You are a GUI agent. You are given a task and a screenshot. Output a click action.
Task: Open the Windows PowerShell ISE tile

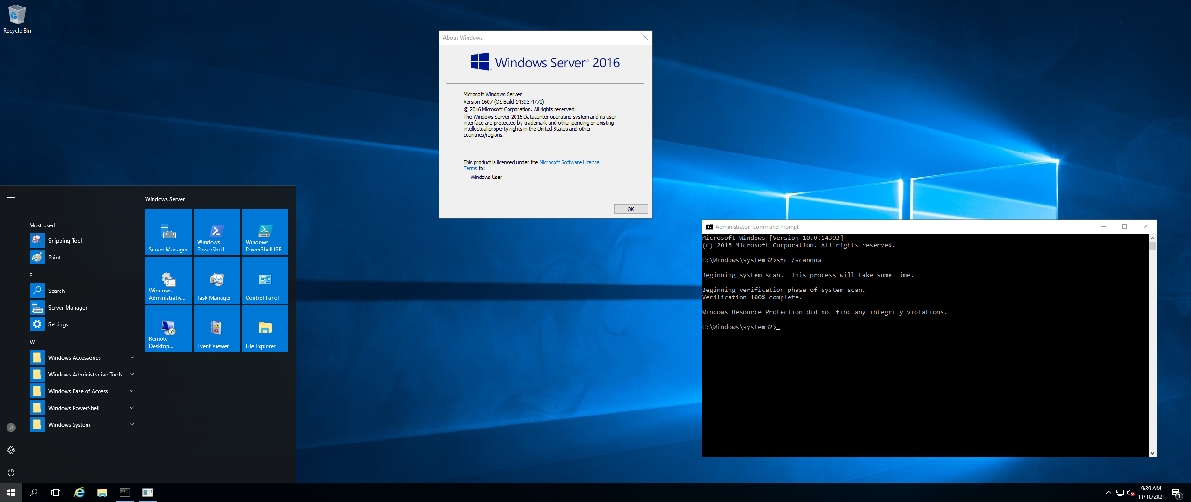265,232
